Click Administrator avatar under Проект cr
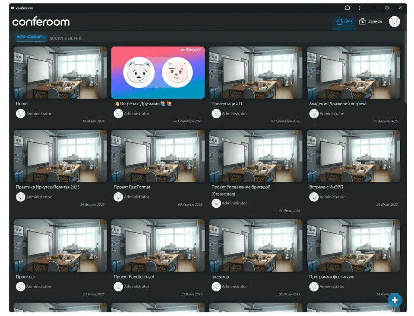This screenshot has height=316, width=414. pos(21,286)
